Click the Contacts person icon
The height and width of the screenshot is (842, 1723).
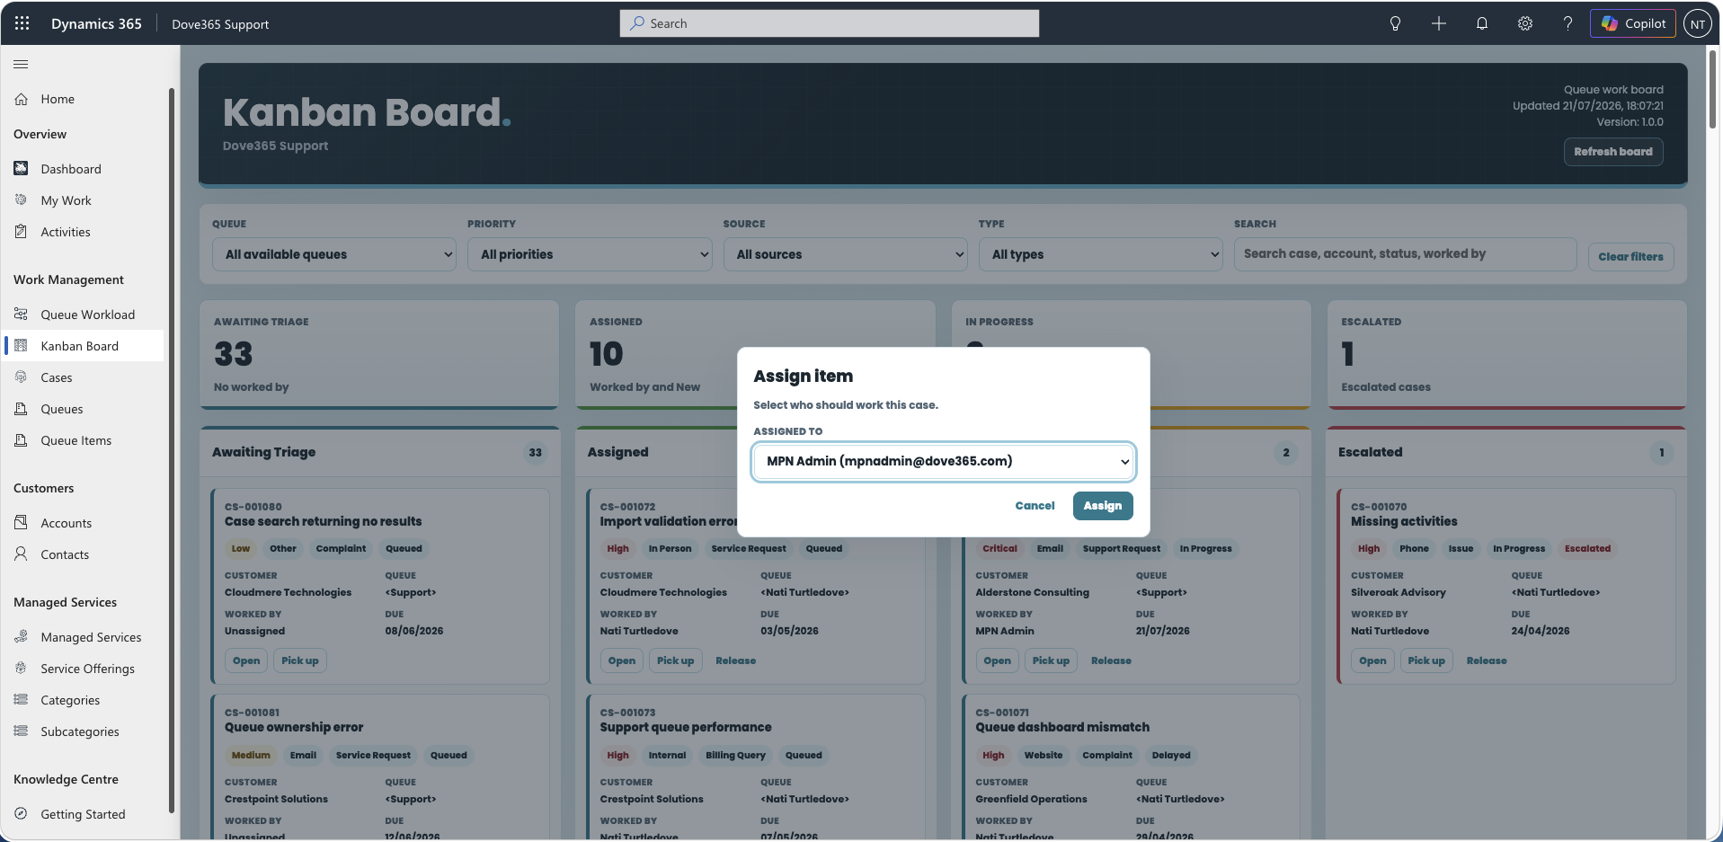(x=21, y=554)
